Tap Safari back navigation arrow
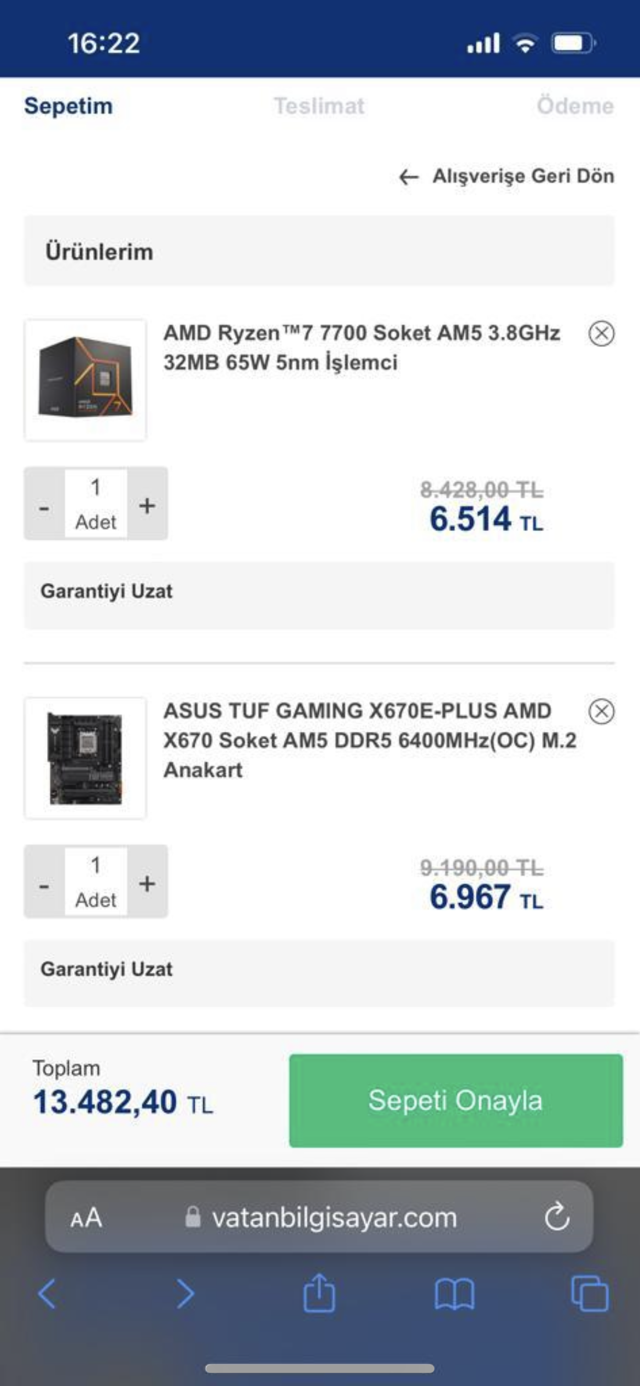Screen dimensions: 640x1386 click(x=47, y=1294)
